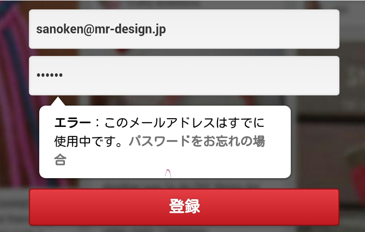
Task: Click the small pink mark inside the tooltip
Action: (x=168, y=173)
